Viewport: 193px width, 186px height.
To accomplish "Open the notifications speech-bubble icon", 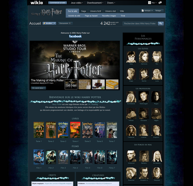I will point(160,3).
